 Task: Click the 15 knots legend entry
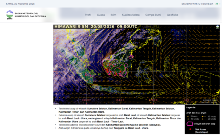coord(209,116)
